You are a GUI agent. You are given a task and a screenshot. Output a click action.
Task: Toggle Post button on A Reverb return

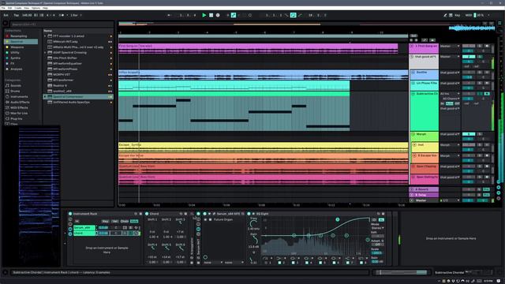pos(486,189)
